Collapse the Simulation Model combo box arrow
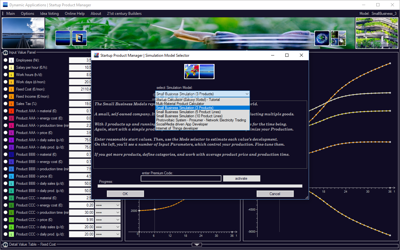This screenshot has width=400, height=250. coord(247,94)
